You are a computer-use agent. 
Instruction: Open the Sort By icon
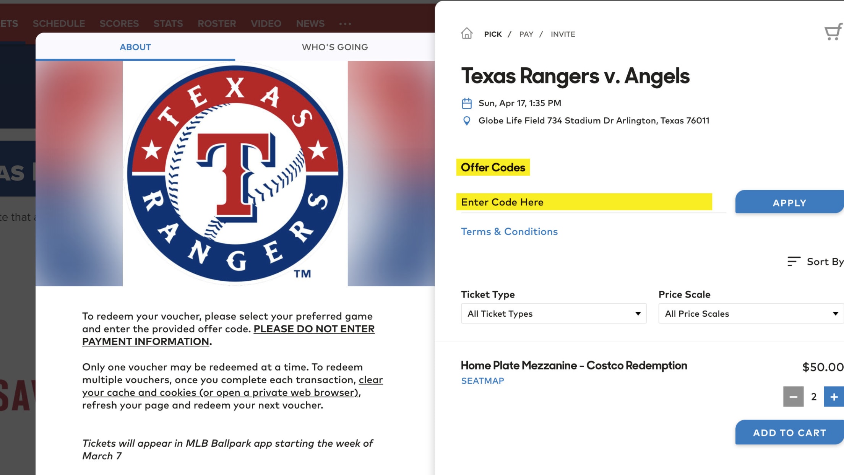click(x=794, y=262)
